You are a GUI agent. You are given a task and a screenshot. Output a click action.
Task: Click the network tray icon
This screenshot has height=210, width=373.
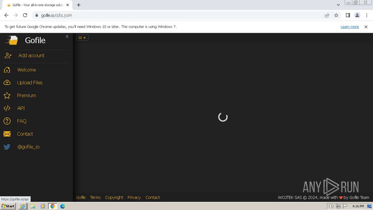pos(338,206)
